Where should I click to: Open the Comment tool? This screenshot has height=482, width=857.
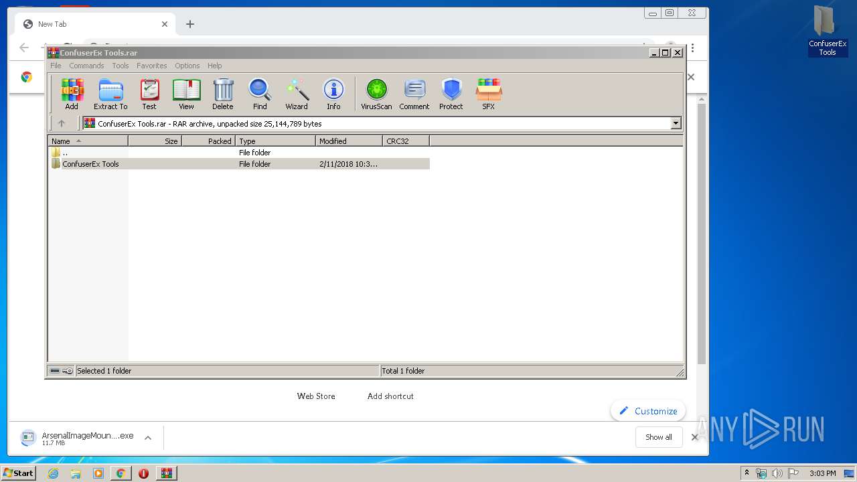point(414,94)
